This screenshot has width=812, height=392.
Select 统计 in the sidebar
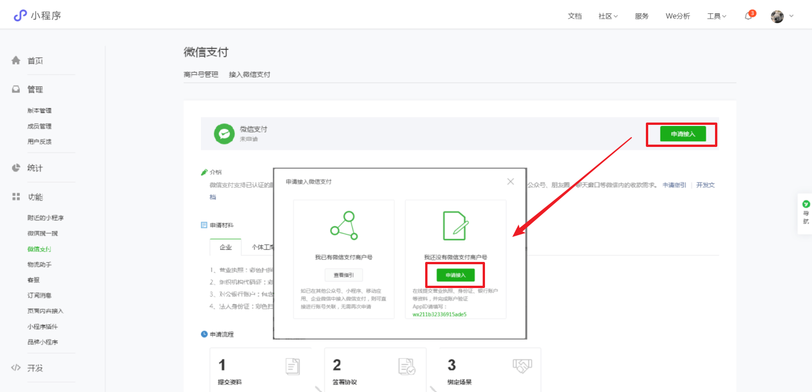point(35,168)
